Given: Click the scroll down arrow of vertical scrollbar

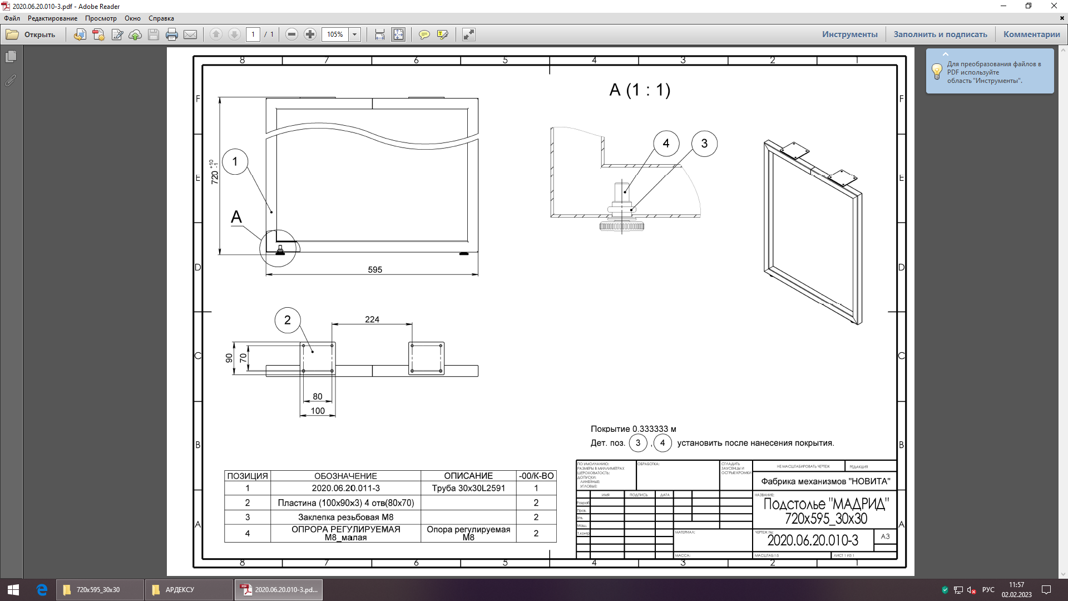Looking at the screenshot, I should 1063,574.
